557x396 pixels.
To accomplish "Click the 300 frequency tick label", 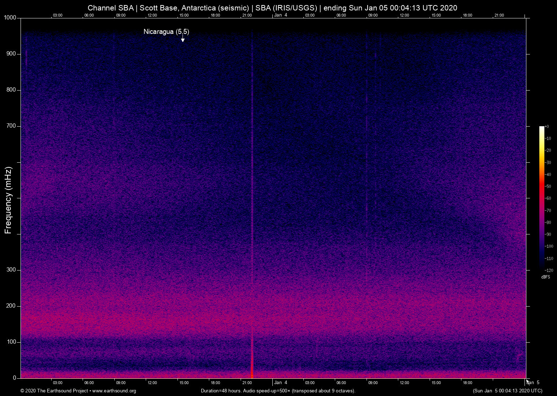I will pos(10,269).
